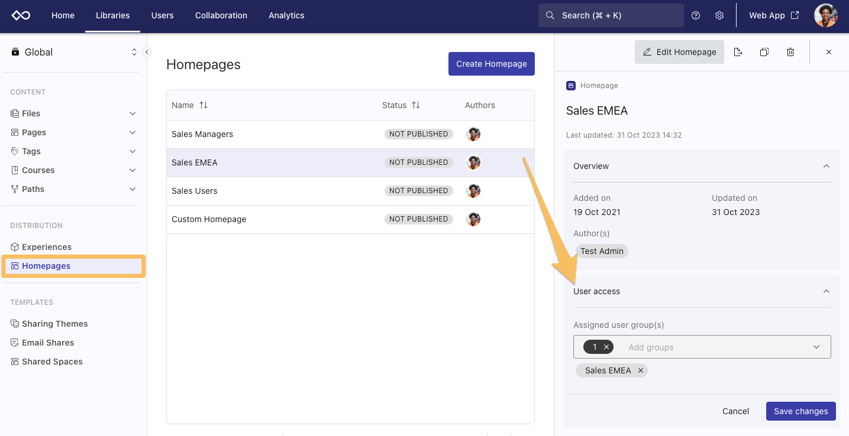This screenshot has height=436, width=849.
Task: Click the Sales Managers author avatar
Action: coord(473,134)
